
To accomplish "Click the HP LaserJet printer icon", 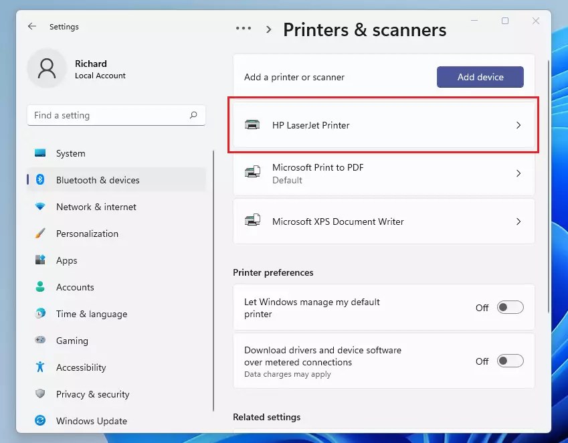I will point(252,124).
